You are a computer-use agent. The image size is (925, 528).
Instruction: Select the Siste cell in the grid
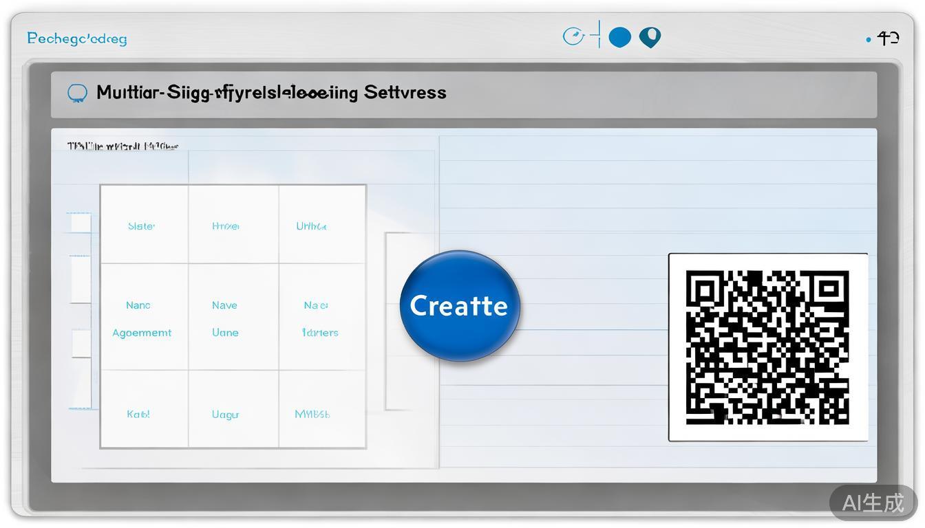(x=142, y=225)
